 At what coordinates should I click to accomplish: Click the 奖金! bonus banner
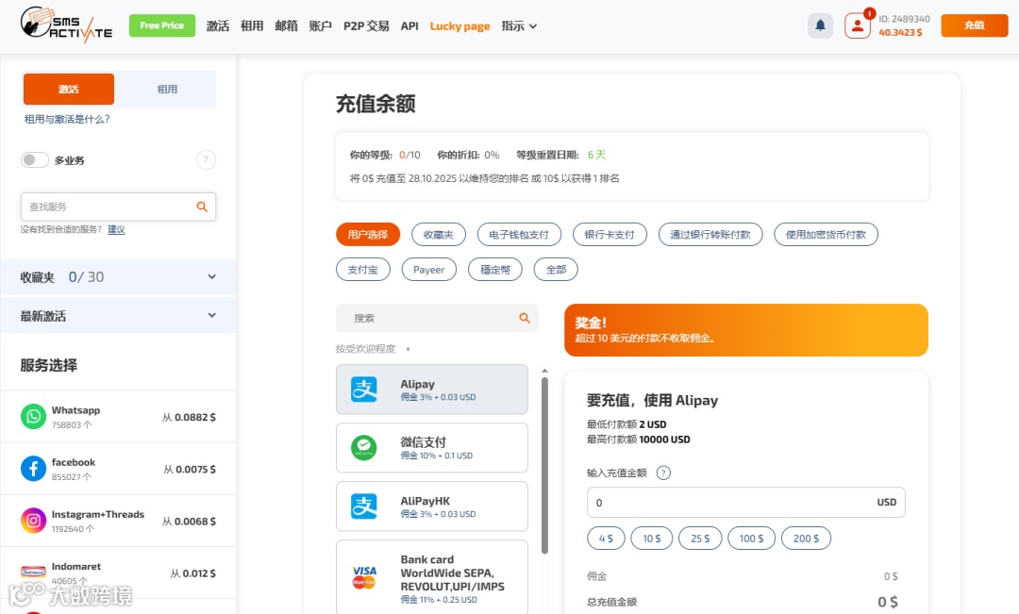pyautogui.click(x=746, y=330)
